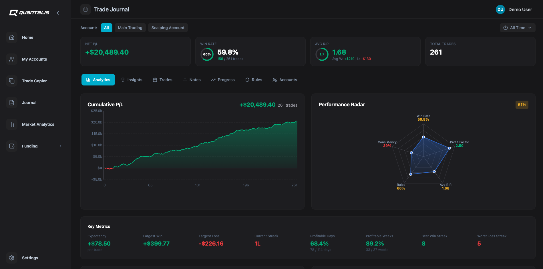This screenshot has width=543, height=269.
Task: Click the Win Rate radar vertex point
Action: [423, 137]
